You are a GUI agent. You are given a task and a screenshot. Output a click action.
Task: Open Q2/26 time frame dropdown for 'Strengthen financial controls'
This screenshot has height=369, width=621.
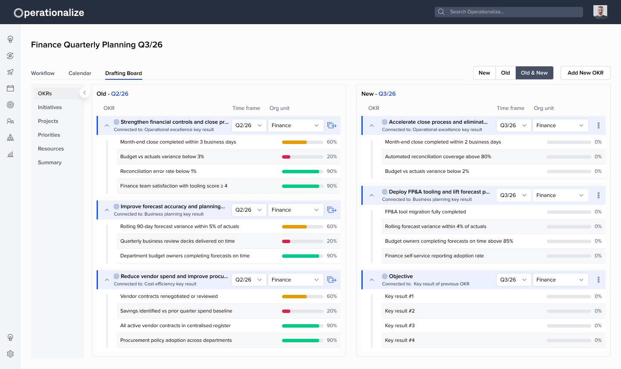point(249,125)
